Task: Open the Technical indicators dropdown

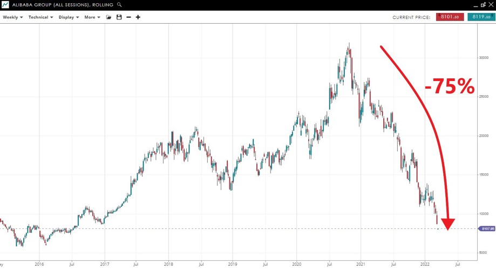Action: (x=40, y=17)
